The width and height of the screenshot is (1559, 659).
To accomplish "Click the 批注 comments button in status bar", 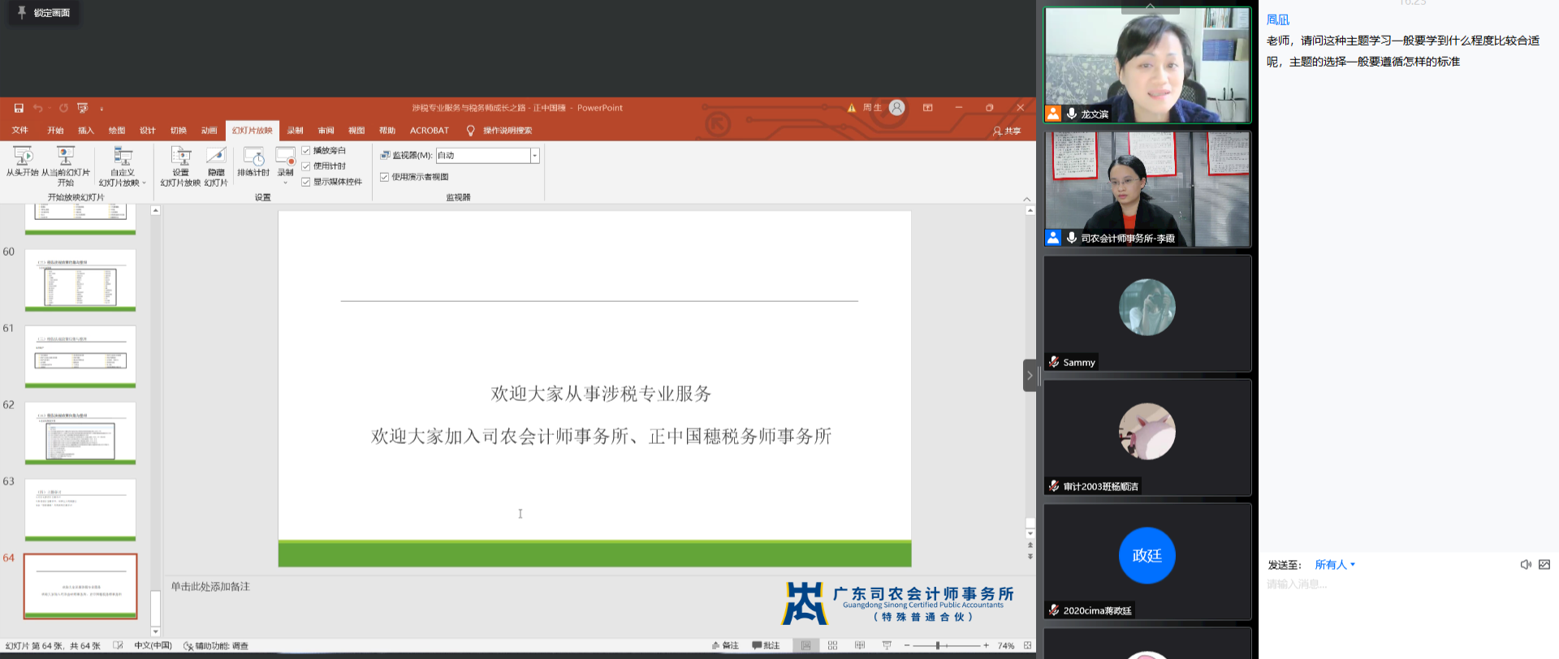I will [767, 646].
